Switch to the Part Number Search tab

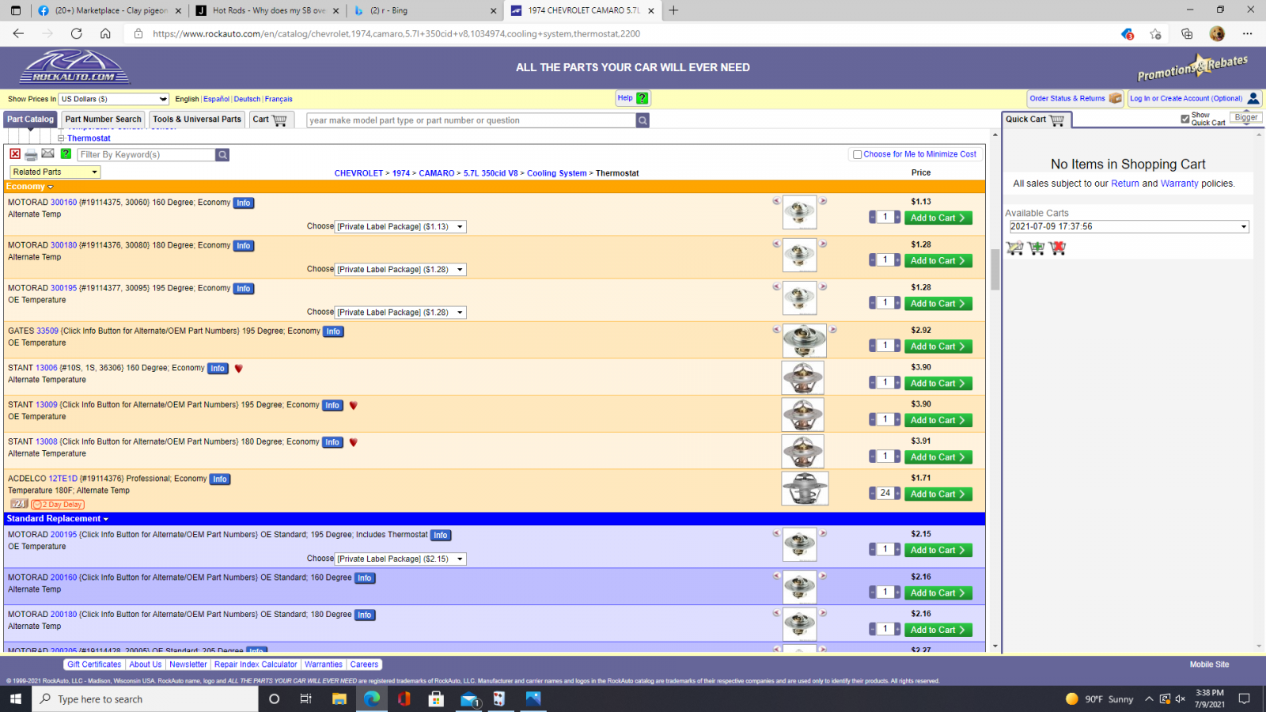(103, 119)
